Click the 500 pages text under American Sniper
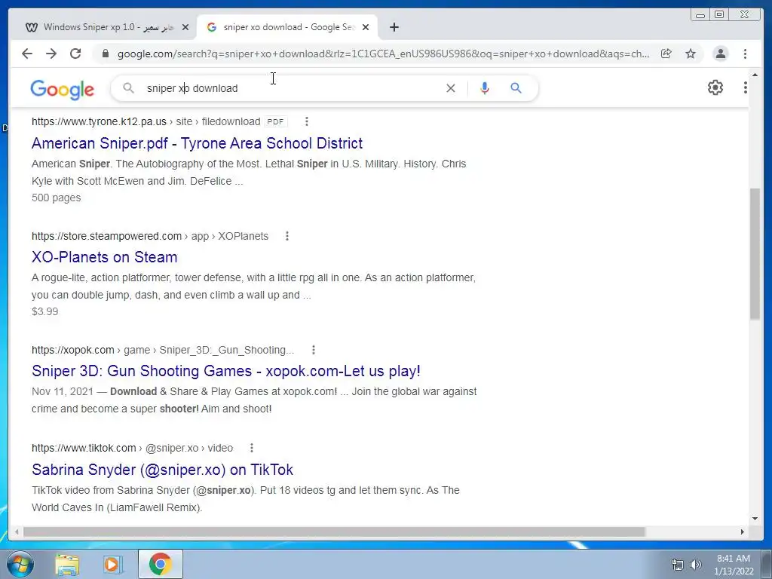This screenshot has width=772, height=579. 56,198
